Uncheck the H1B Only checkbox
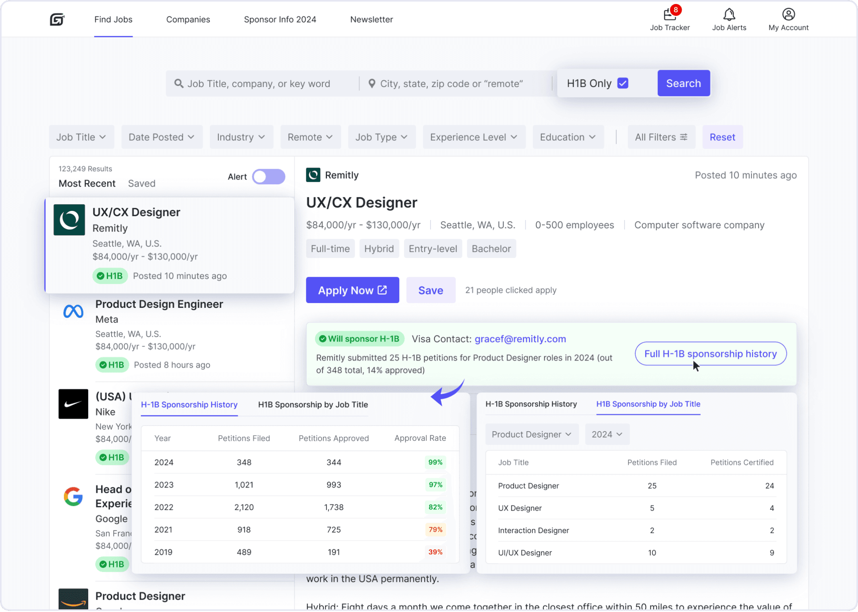Viewport: 858px width, 612px height. tap(623, 83)
